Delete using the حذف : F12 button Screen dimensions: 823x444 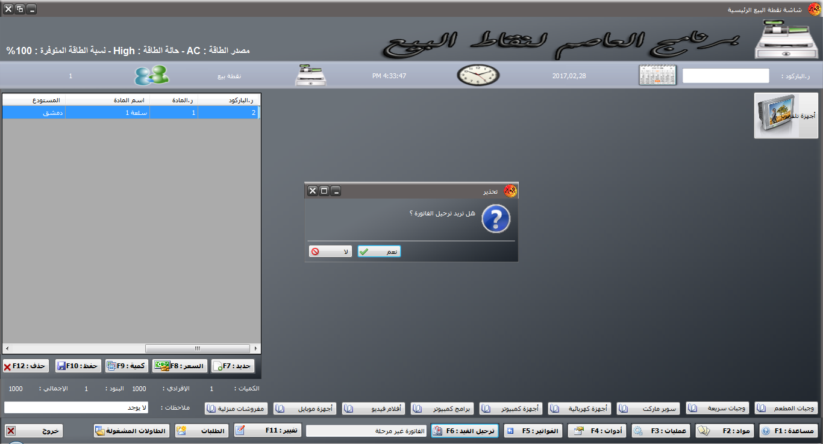[x=26, y=366]
